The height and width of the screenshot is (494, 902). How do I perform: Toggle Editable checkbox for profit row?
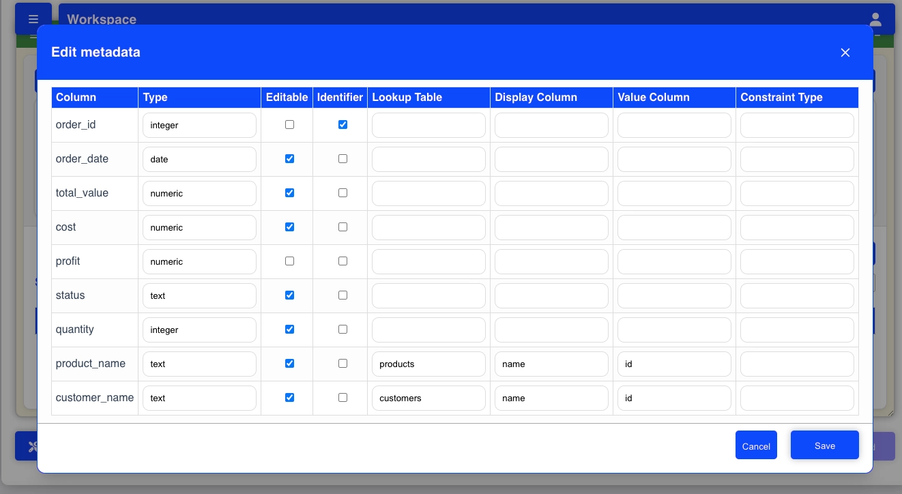point(289,261)
